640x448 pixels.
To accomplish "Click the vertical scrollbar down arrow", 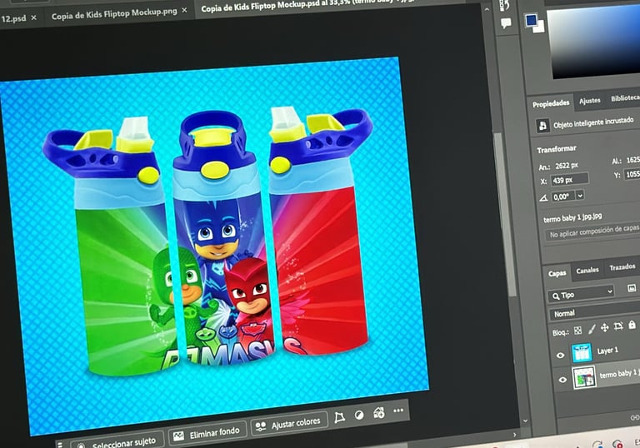I will (525, 421).
